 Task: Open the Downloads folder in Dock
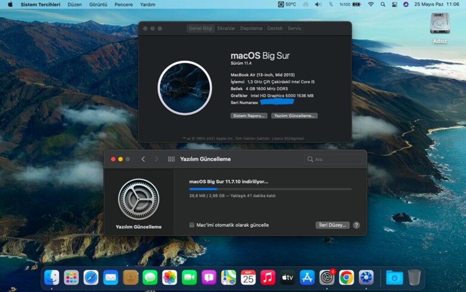(x=395, y=278)
